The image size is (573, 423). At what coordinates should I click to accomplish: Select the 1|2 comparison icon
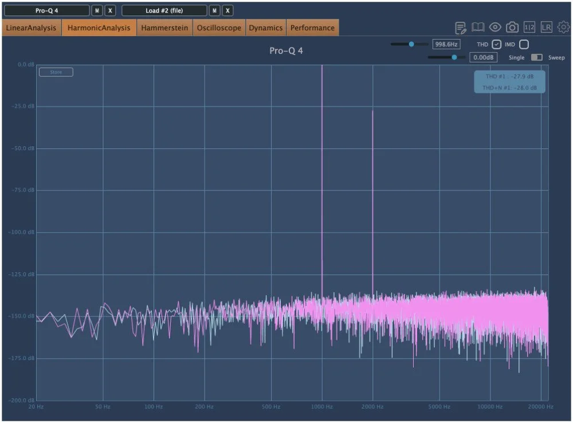click(528, 26)
